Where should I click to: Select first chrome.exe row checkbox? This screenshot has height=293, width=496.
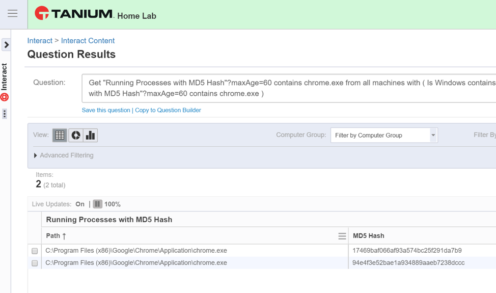[x=35, y=251]
